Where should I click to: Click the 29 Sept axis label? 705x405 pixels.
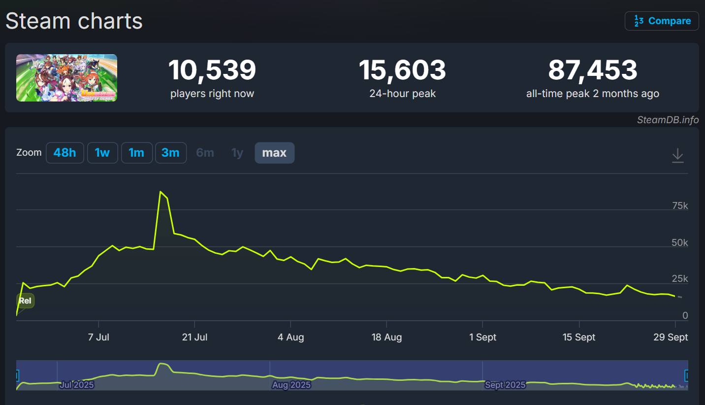point(671,337)
